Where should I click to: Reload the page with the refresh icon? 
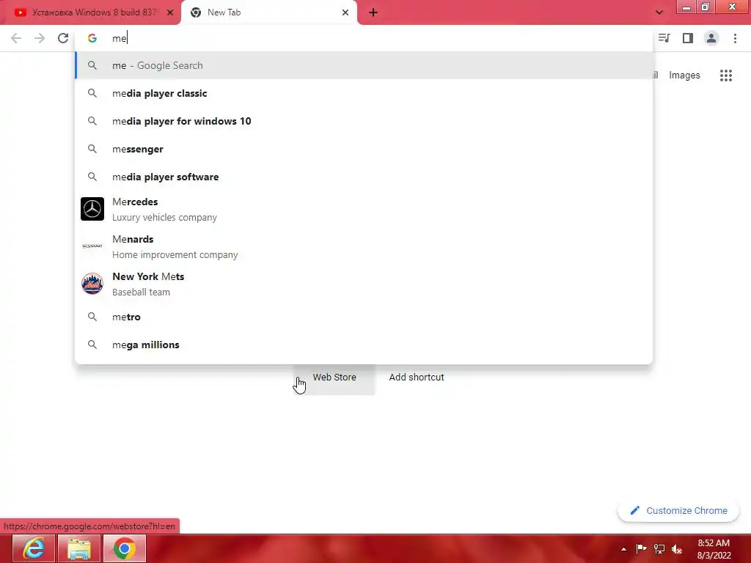coord(63,38)
